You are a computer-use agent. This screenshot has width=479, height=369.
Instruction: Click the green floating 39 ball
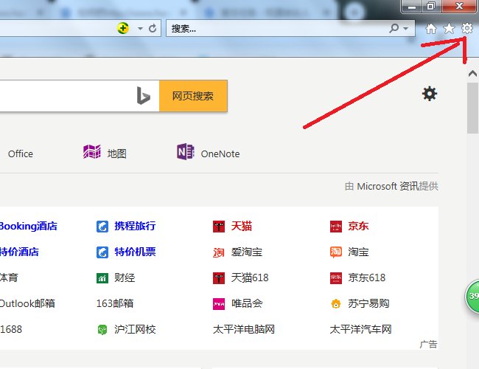click(x=472, y=296)
